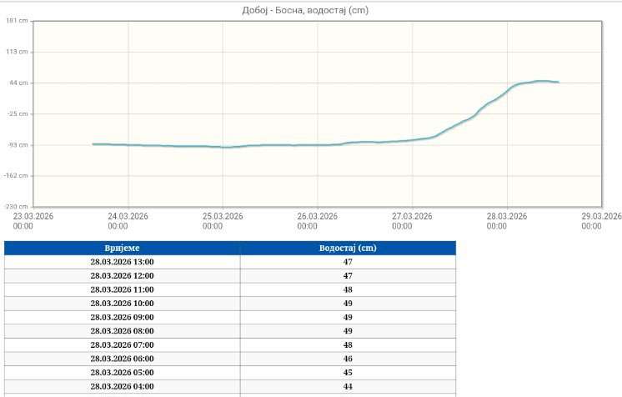Click the -93 cm y-axis label
The width and height of the screenshot is (622, 397).
tap(18, 144)
